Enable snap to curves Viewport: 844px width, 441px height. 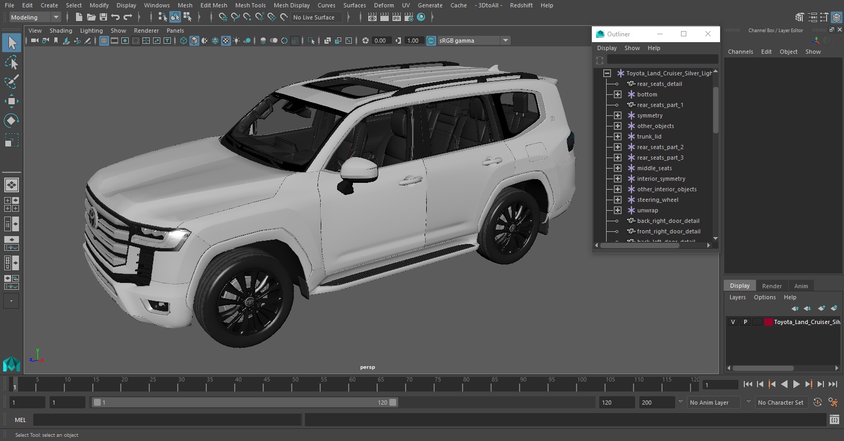click(235, 17)
